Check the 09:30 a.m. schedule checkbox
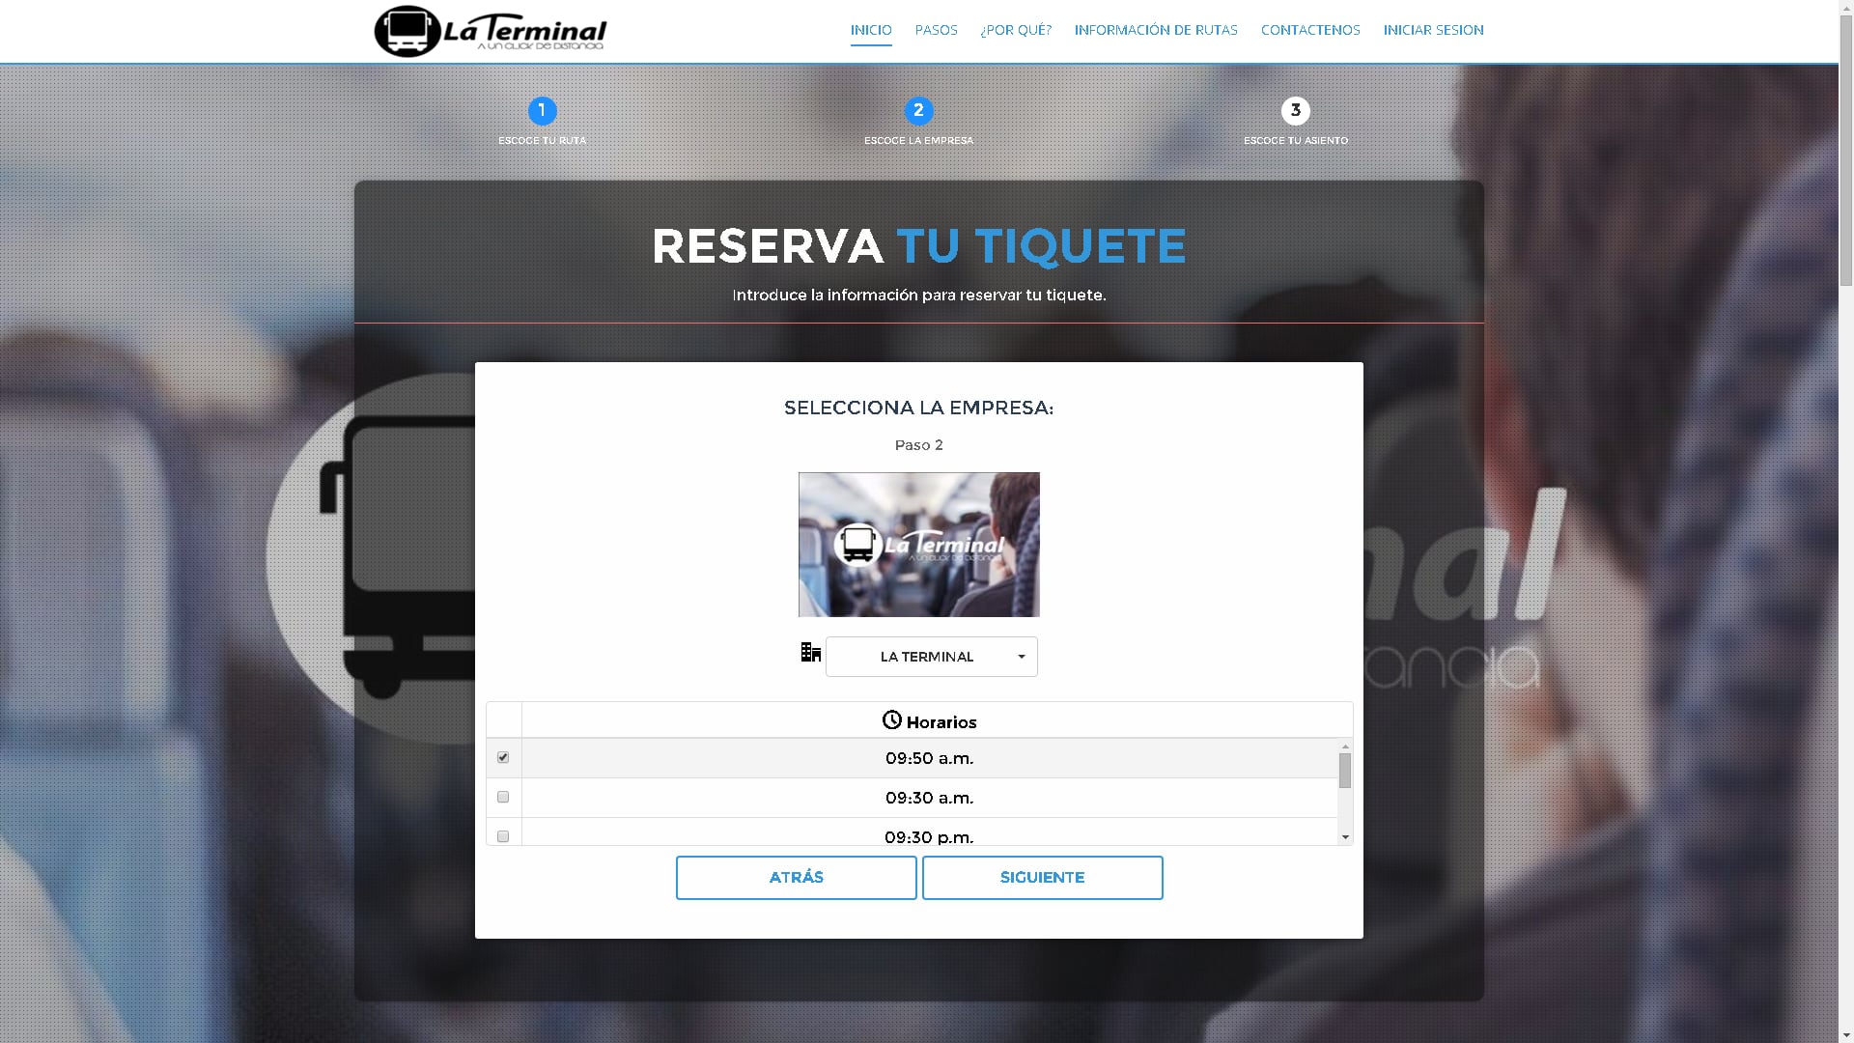Image resolution: width=1854 pixels, height=1043 pixels. [x=503, y=798]
